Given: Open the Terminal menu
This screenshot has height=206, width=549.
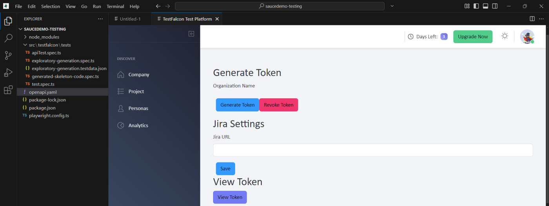Looking at the screenshot, I should coord(115,6).
